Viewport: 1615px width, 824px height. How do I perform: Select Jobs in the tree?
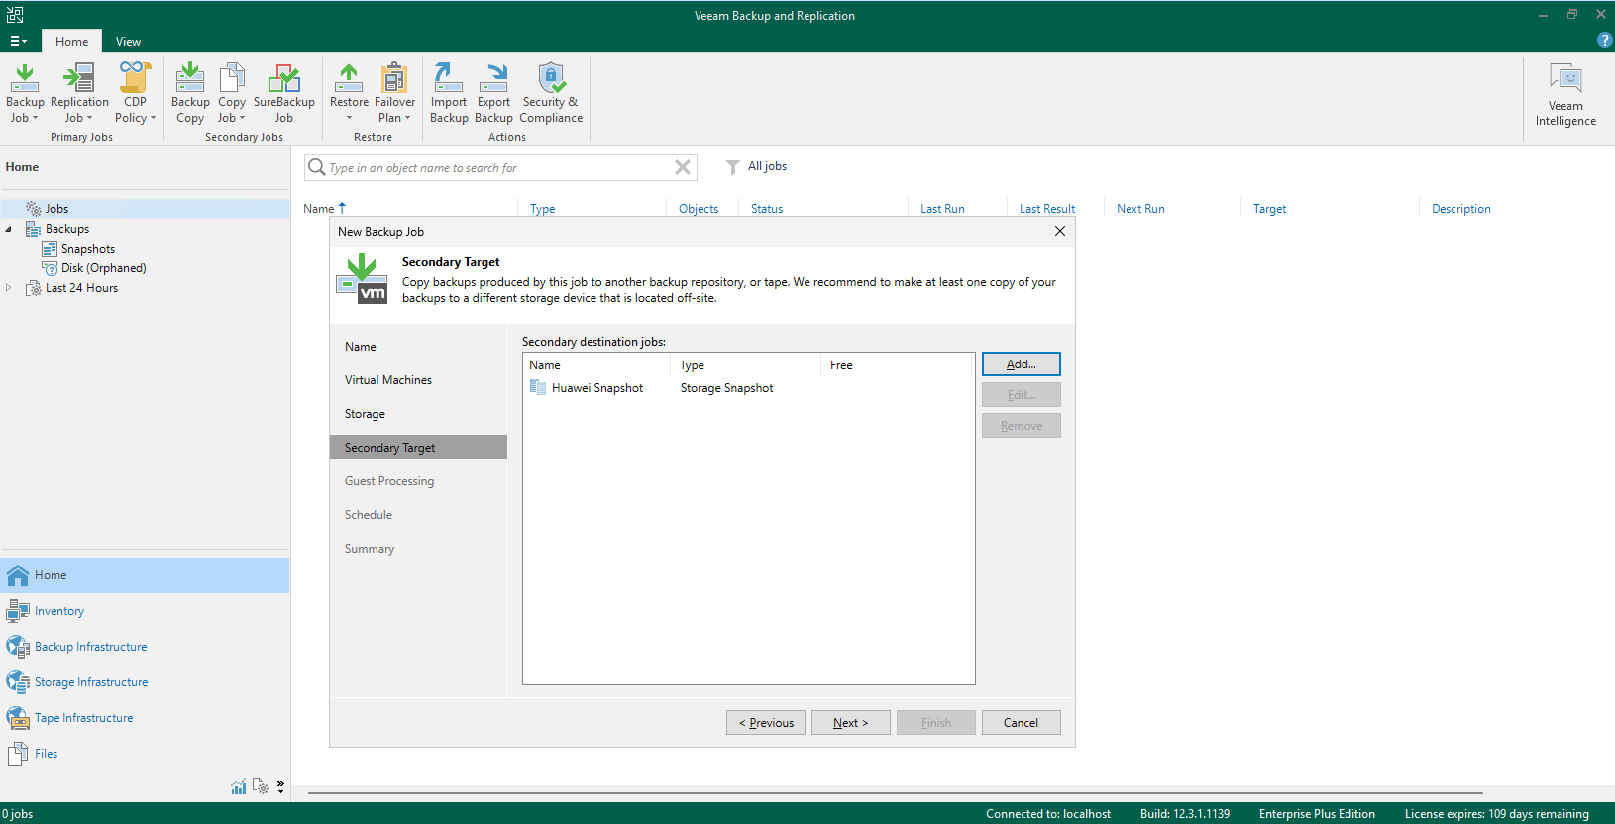point(56,209)
